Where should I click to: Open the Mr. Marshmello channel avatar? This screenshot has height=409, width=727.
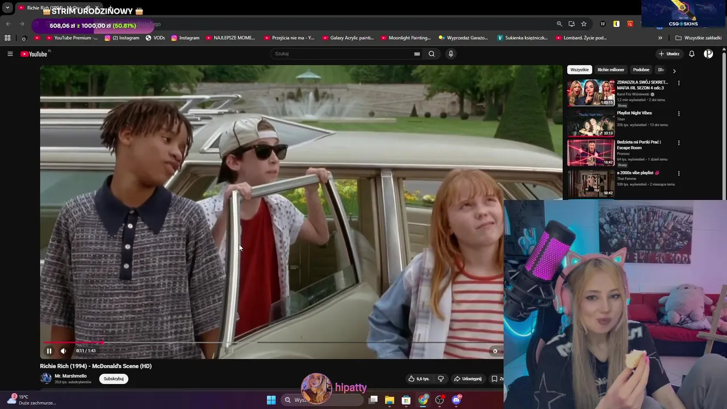45,378
